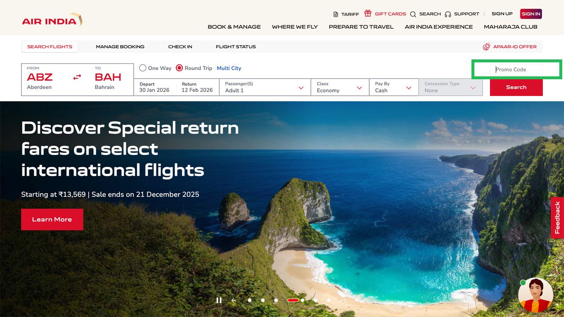This screenshot has width=564, height=317.
Task: Expand the Passenger(S) dropdown
Action: 265,87
